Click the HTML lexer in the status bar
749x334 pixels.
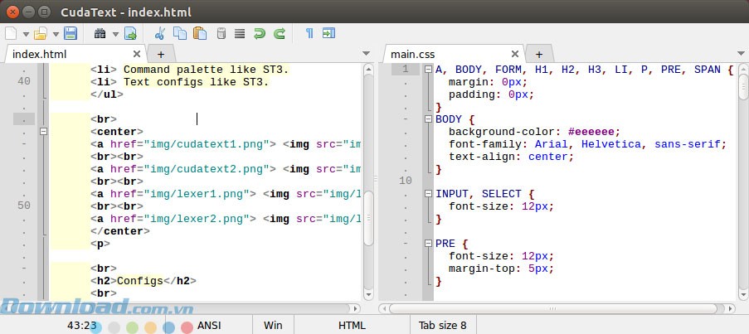tap(352, 326)
